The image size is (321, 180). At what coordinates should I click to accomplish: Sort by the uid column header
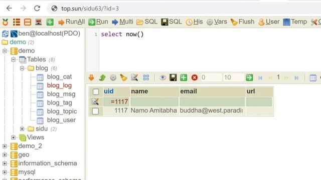point(108,91)
